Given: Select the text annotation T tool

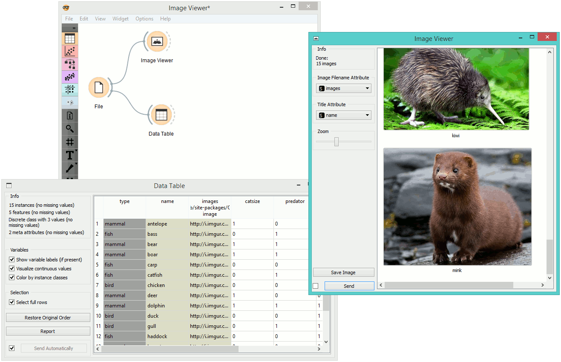Looking at the screenshot, I should point(69,155).
